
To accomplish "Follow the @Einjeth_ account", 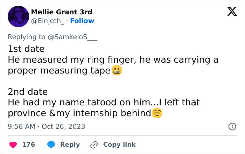I will (82, 21).
